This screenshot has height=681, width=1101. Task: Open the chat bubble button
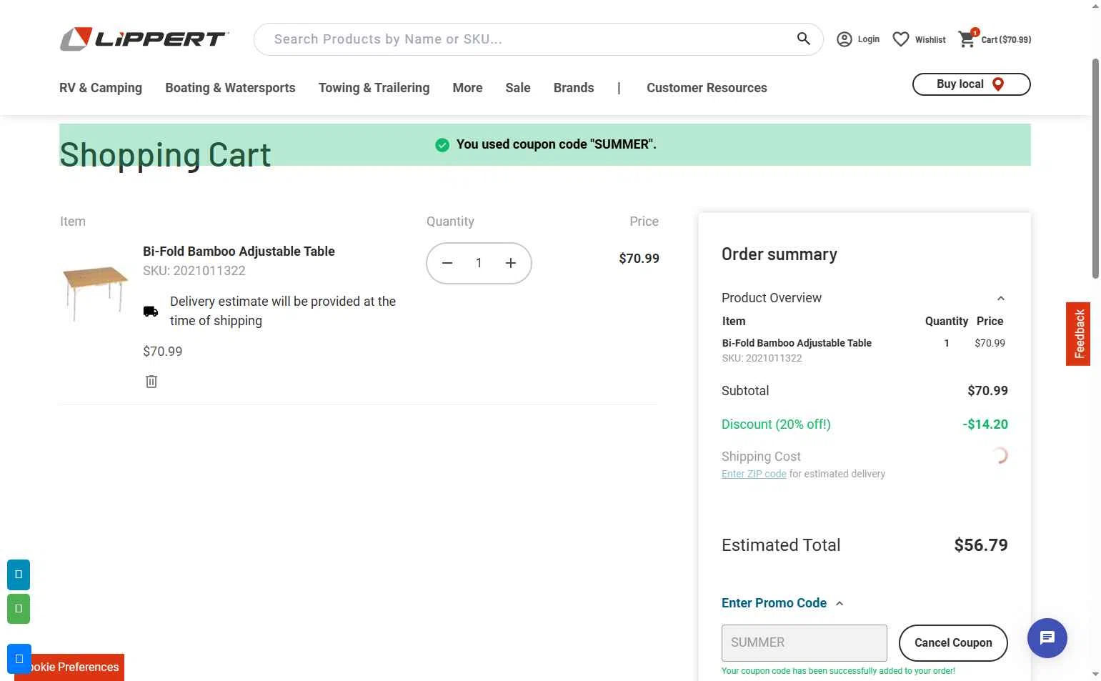pos(1047,638)
